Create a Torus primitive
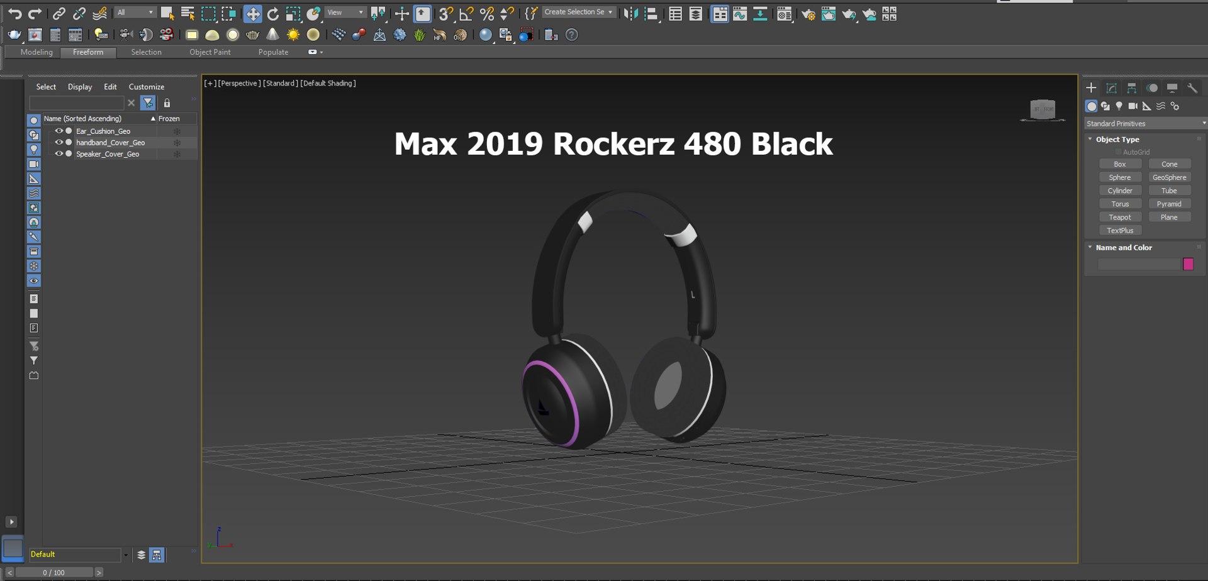Image resolution: width=1208 pixels, height=581 pixels. click(1120, 204)
